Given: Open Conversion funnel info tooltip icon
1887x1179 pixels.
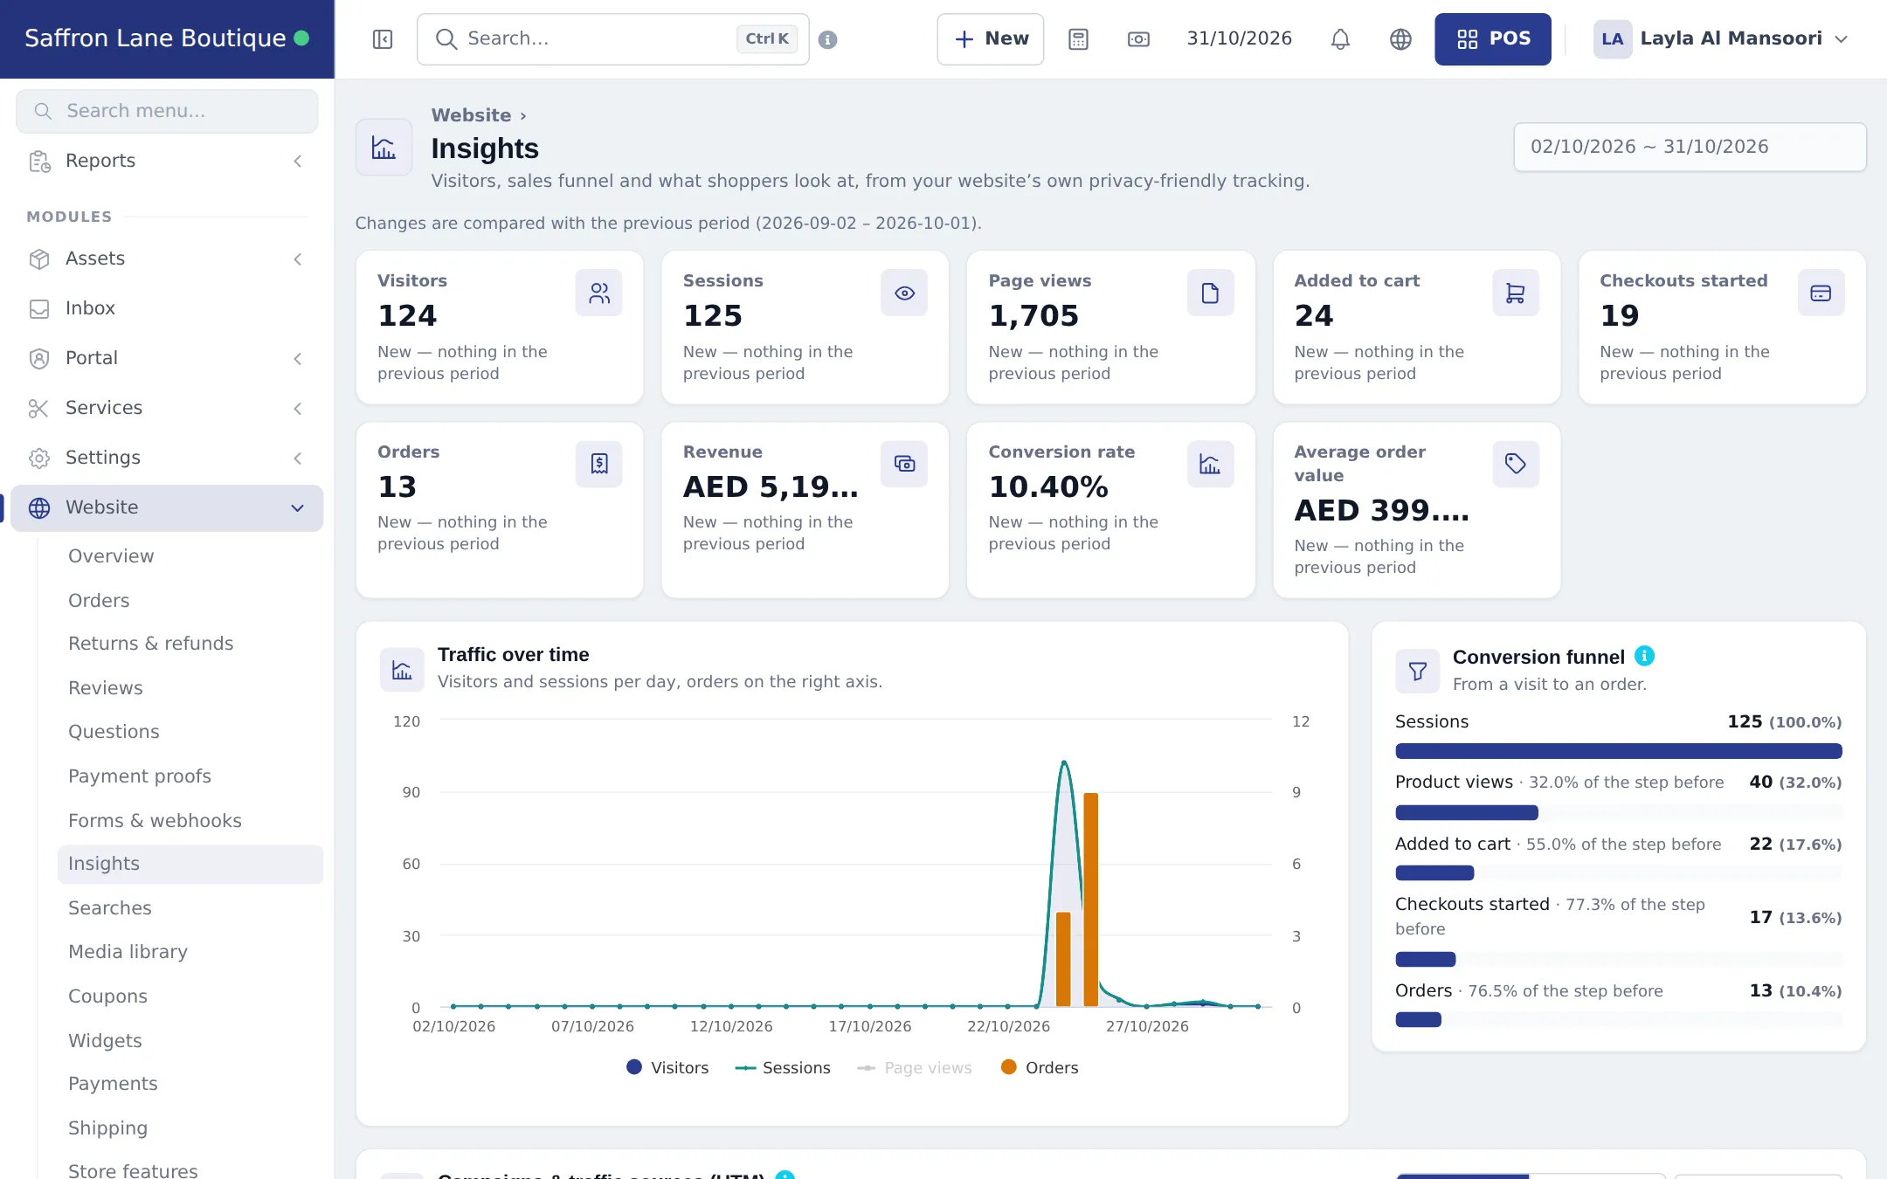Looking at the screenshot, I should coord(1644,656).
